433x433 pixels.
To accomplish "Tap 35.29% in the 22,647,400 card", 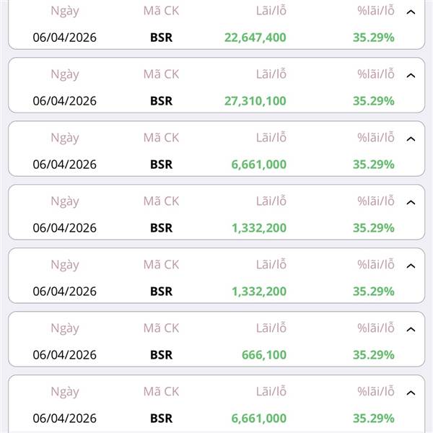I will click(x=373, y=38).
